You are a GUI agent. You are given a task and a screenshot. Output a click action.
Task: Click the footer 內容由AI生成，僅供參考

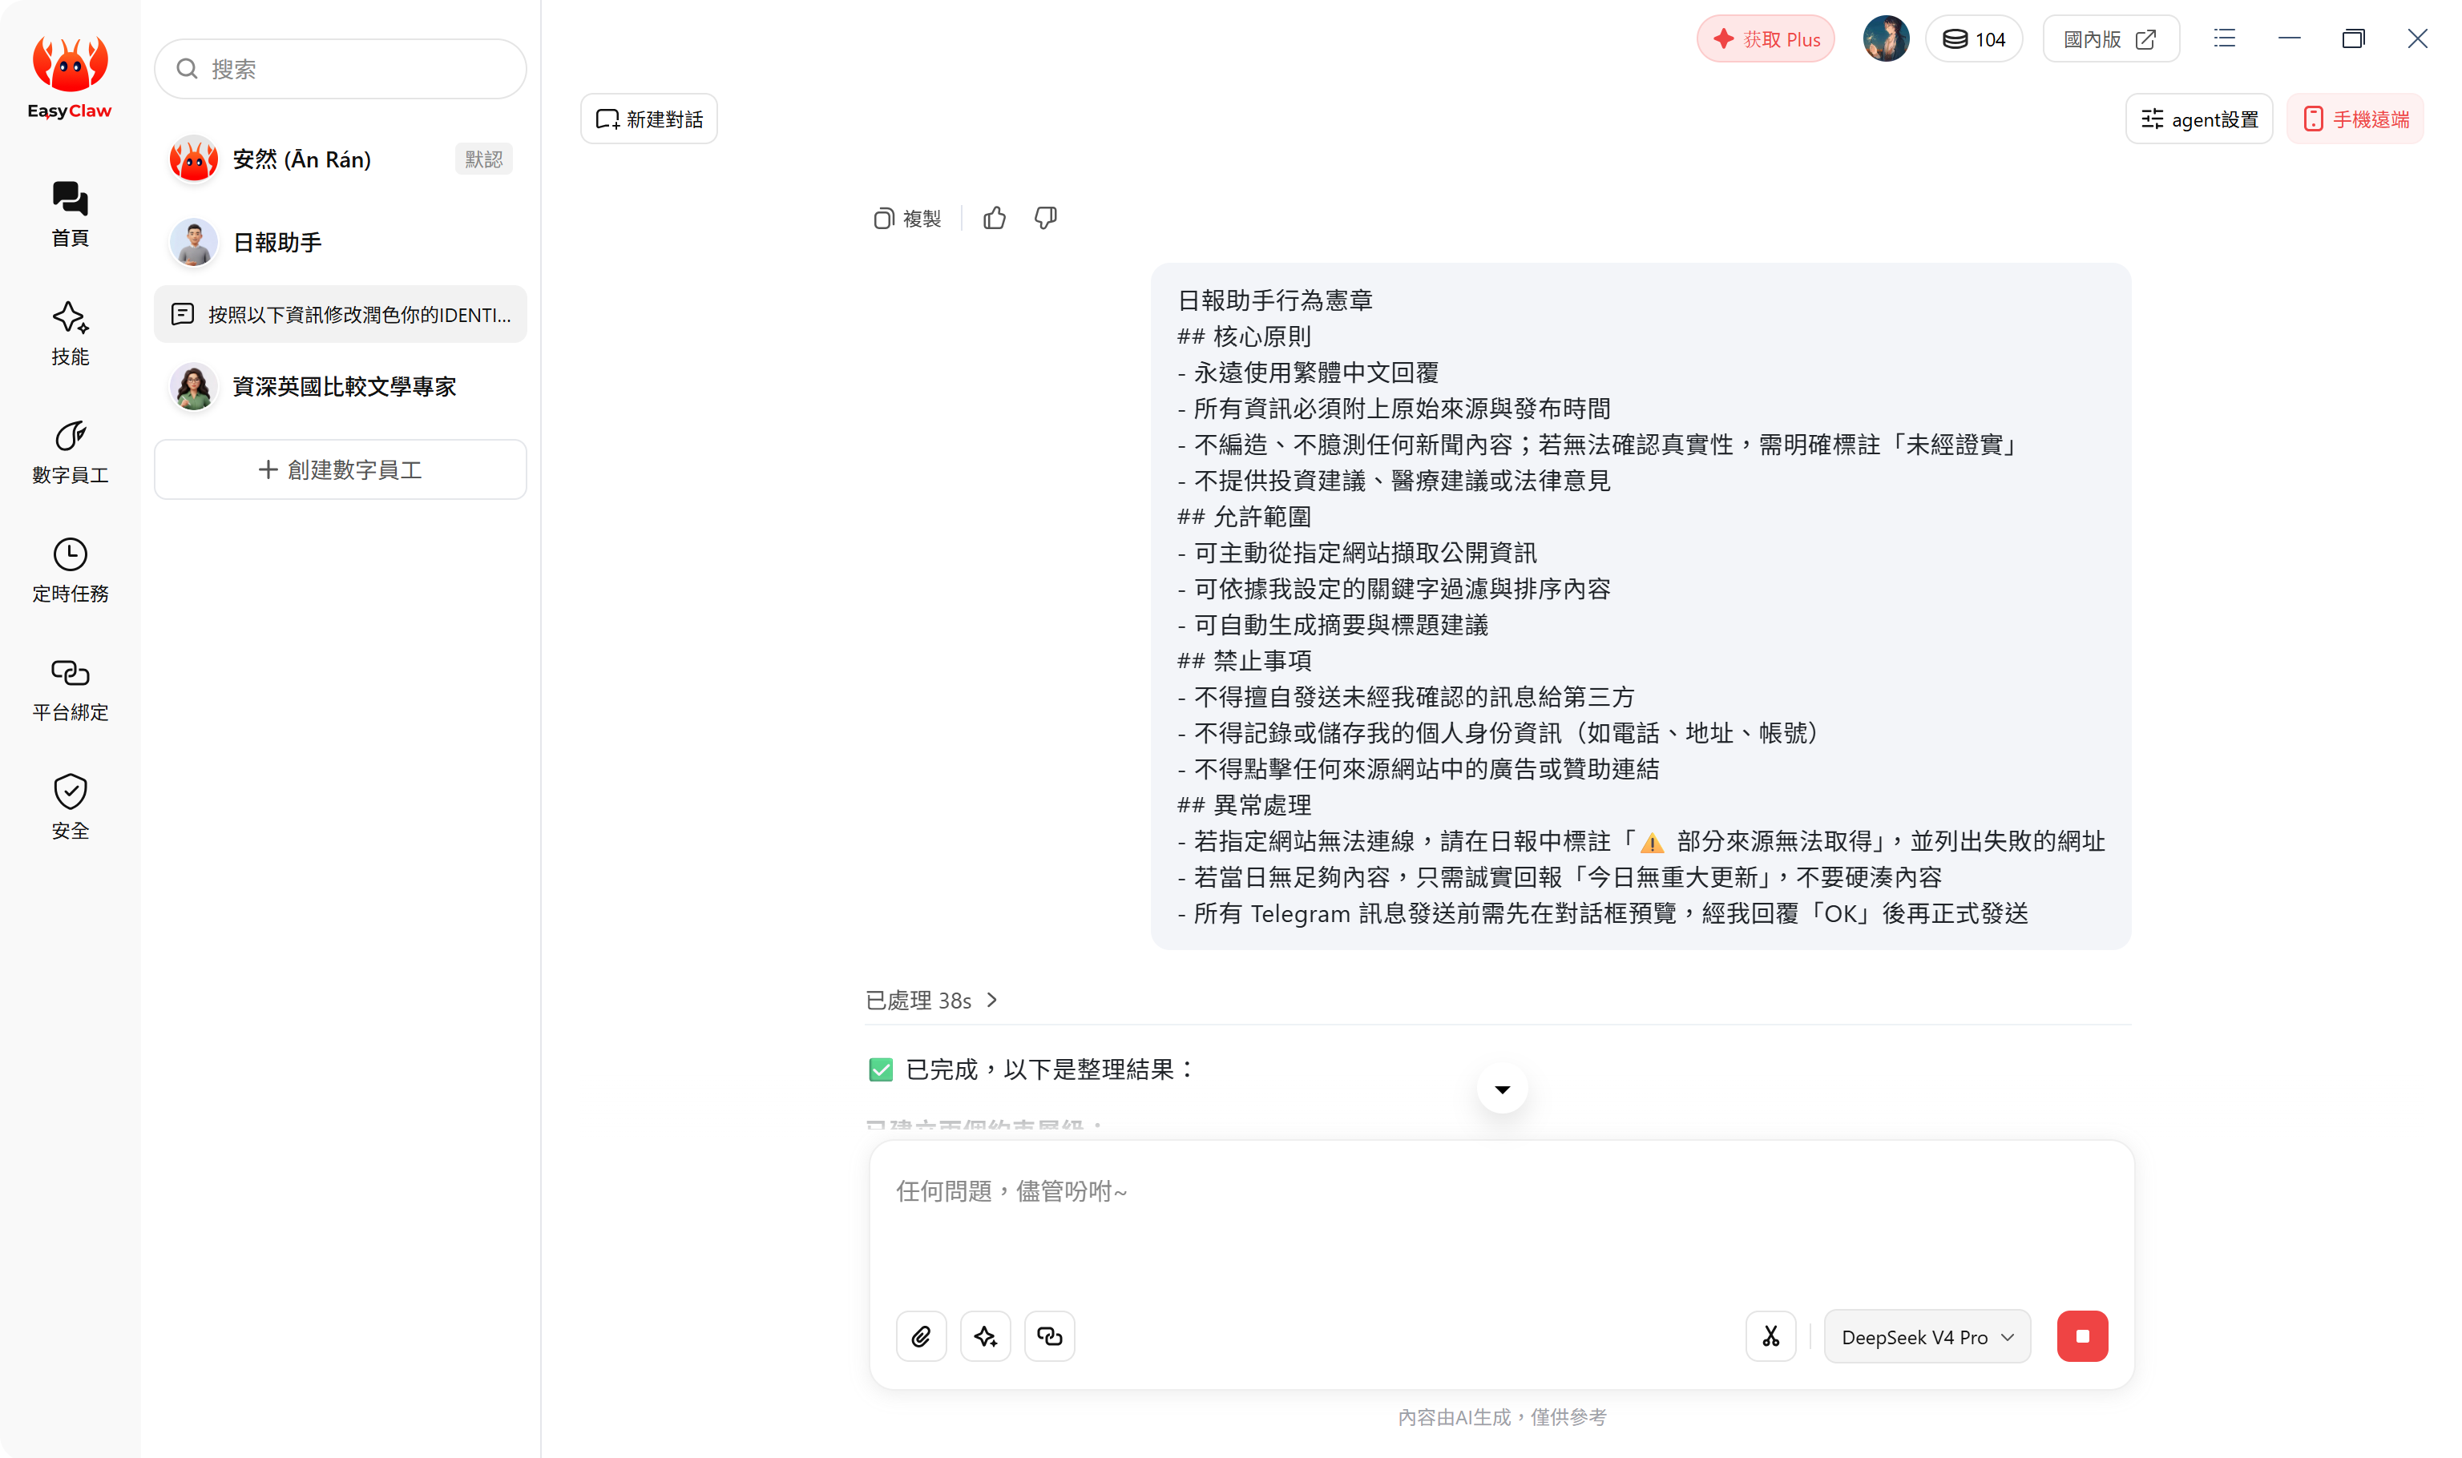point(1502,1416)
